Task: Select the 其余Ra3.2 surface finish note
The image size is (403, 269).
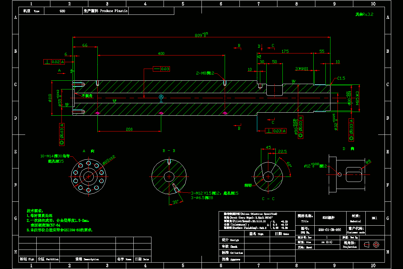Action: pyautogui.click(x=364, y=14)
